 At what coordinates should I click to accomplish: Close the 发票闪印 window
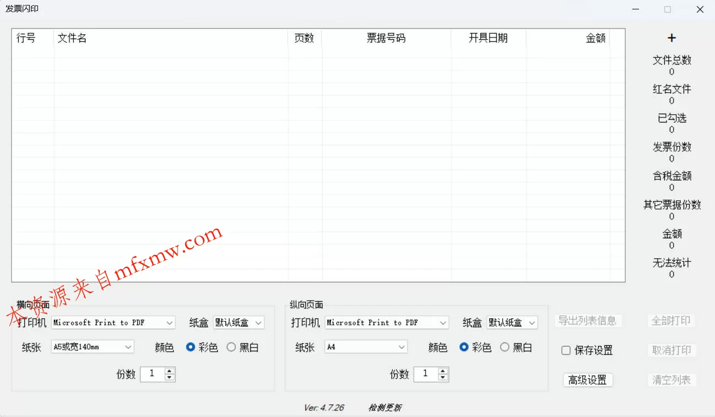pyautogui.click(x=700, y=9)
